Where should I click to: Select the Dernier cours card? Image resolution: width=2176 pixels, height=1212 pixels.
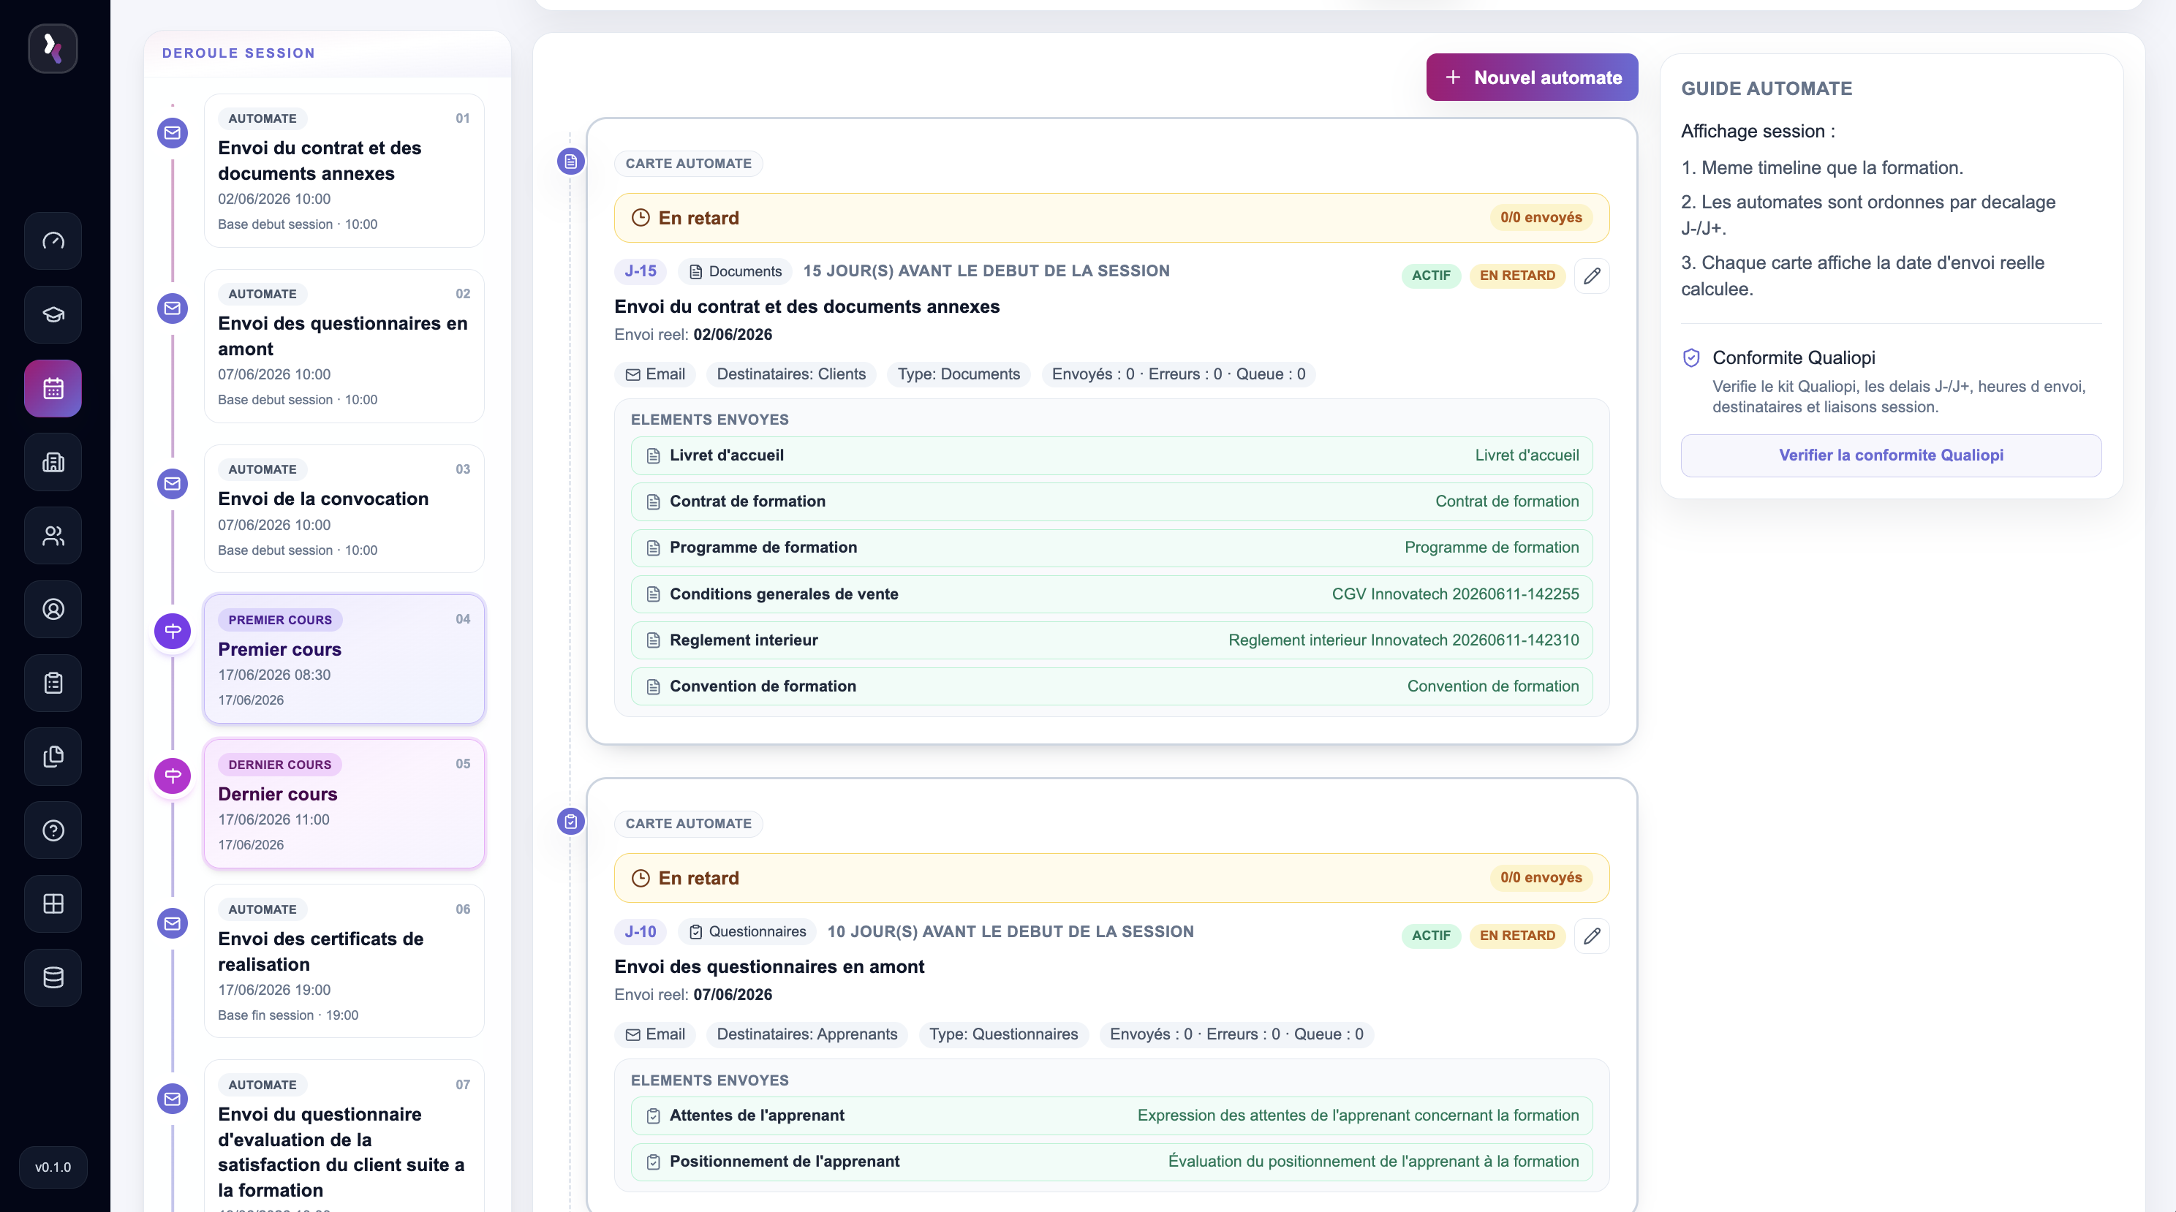344,803
